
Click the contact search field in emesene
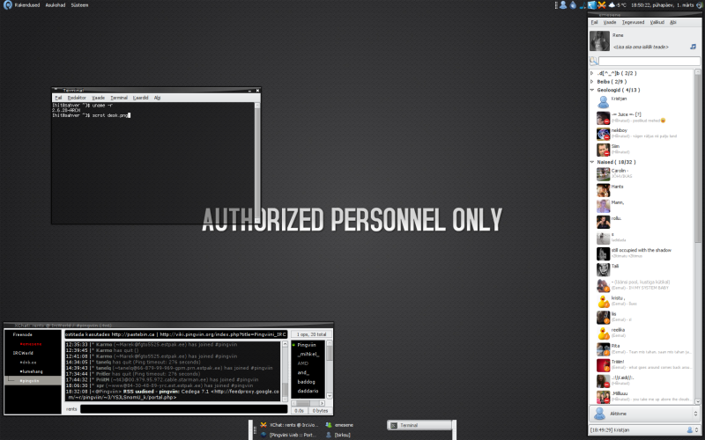coord(649,61)
